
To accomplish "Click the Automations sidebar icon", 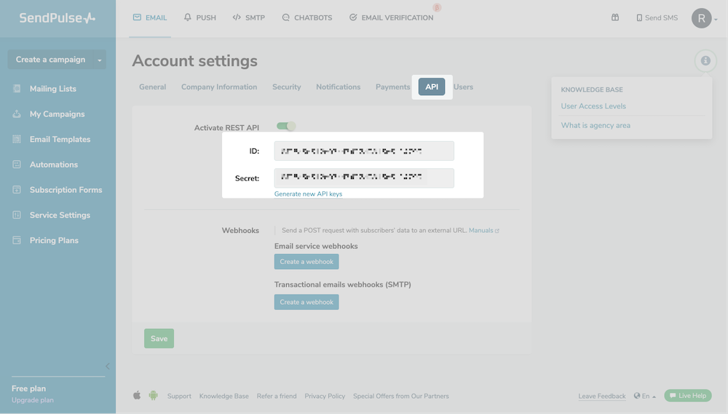I will tap(17, 164).
